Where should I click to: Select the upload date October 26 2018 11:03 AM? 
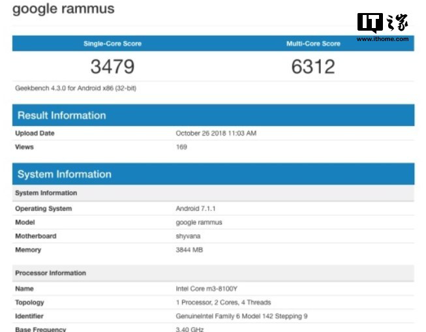[216, 133]
